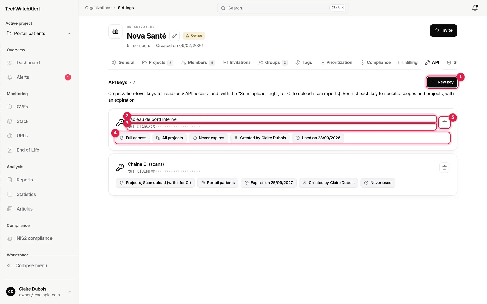Delete the Tableau de bord interne key
Screen dimensions: 487x304
pos(444,123)
